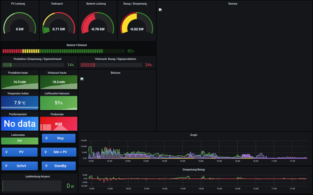Select the Batterie Leistung gauge reading -0.78 kW
Viewport: 313px width, 195px height.
tap(98, 25)
